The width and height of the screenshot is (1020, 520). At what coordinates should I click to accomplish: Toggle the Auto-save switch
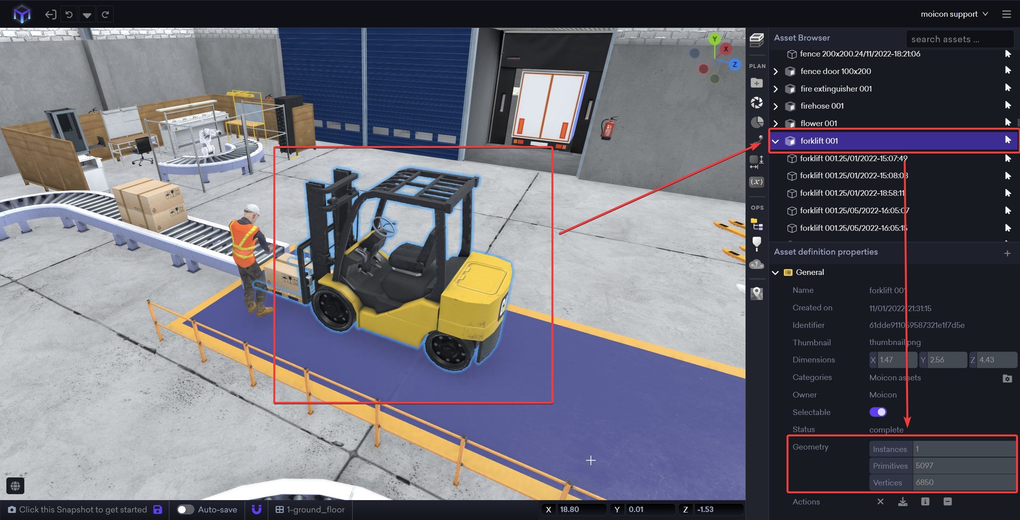point(185,510)
